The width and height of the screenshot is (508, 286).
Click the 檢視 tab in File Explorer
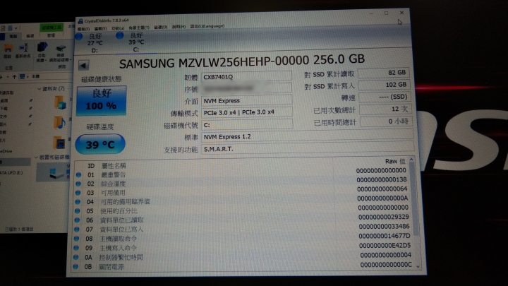tap(30, 36)
